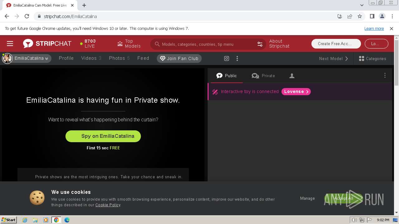Open the hamburger main menu
The width and height of the screenshot is (399, 224).
click(10, 44)
